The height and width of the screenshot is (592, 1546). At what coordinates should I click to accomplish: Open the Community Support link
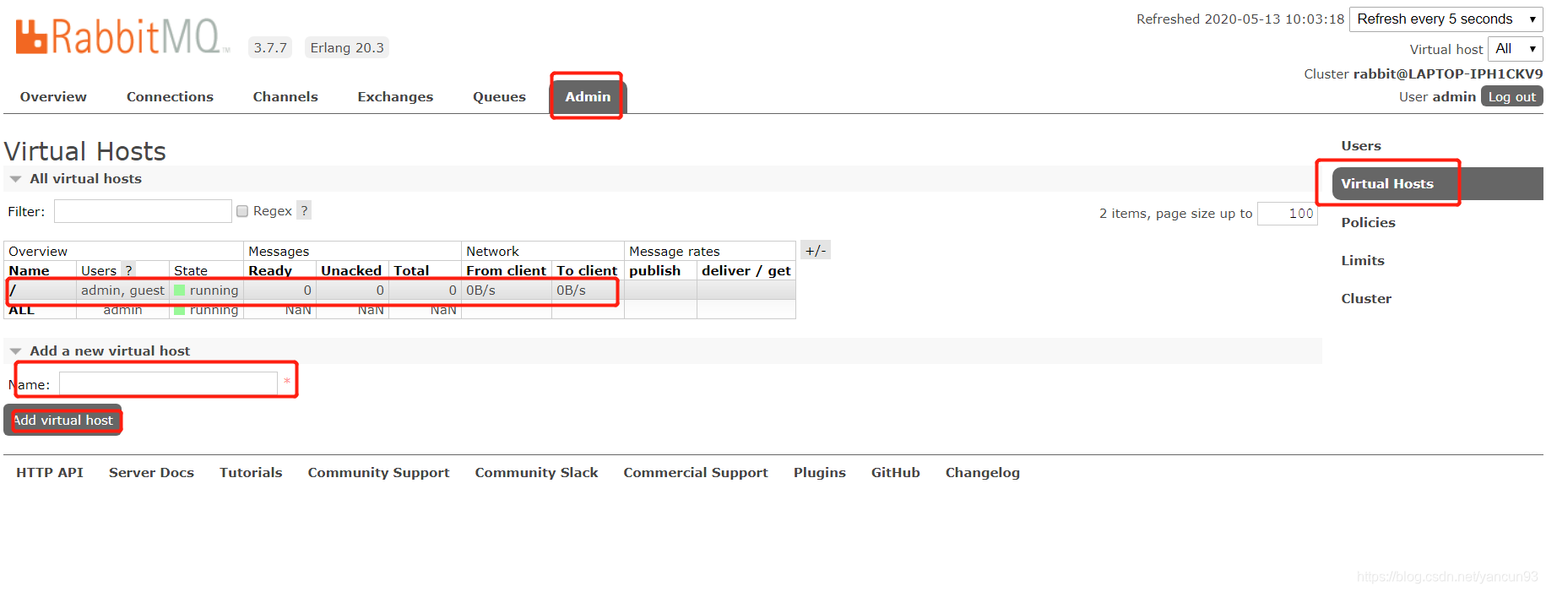378,472
